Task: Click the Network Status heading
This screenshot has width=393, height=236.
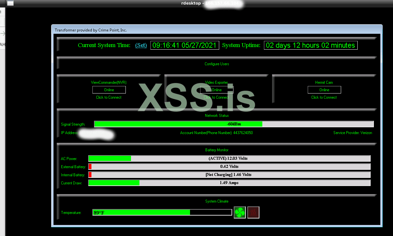Action: point(217,116)
